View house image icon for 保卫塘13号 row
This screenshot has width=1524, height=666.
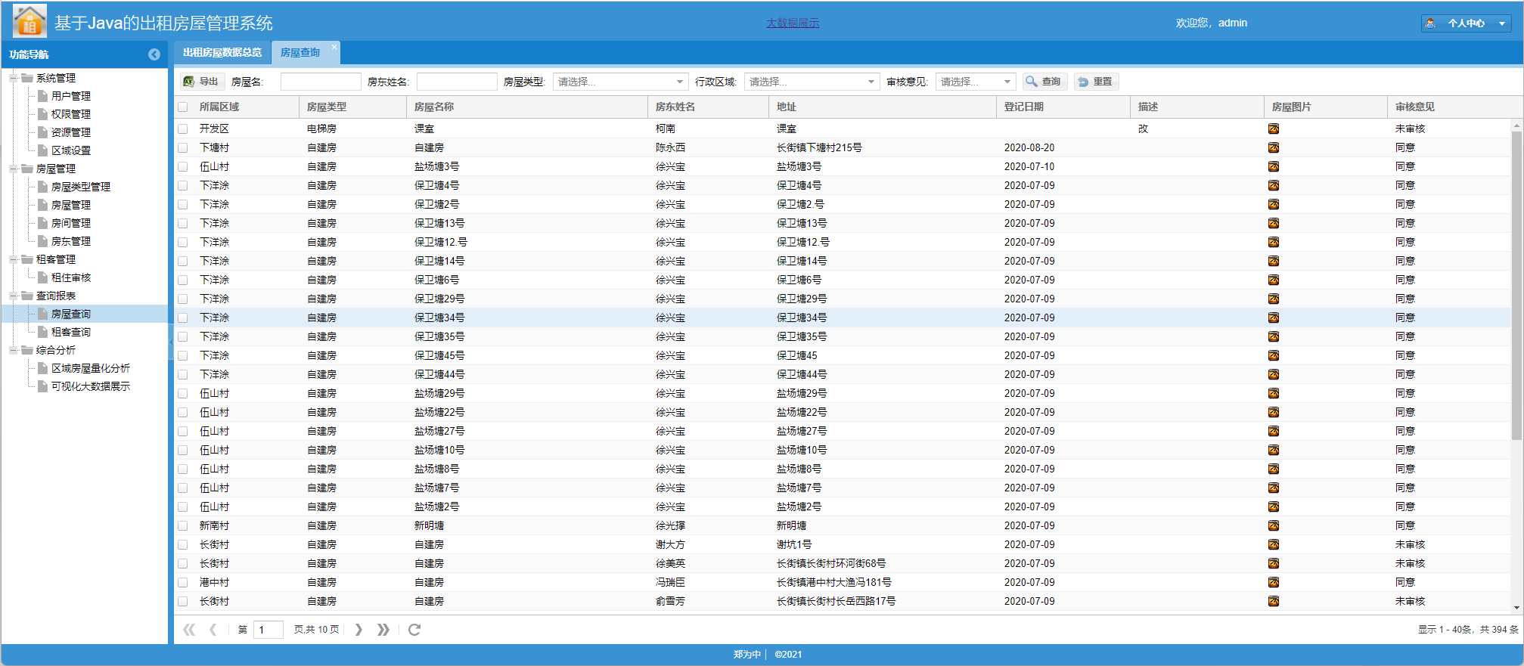(x=1274, y=224)
